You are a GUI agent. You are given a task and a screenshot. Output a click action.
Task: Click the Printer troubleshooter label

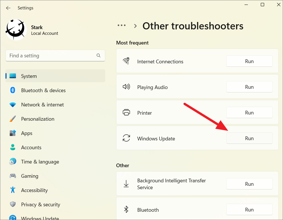click(144, 113)
